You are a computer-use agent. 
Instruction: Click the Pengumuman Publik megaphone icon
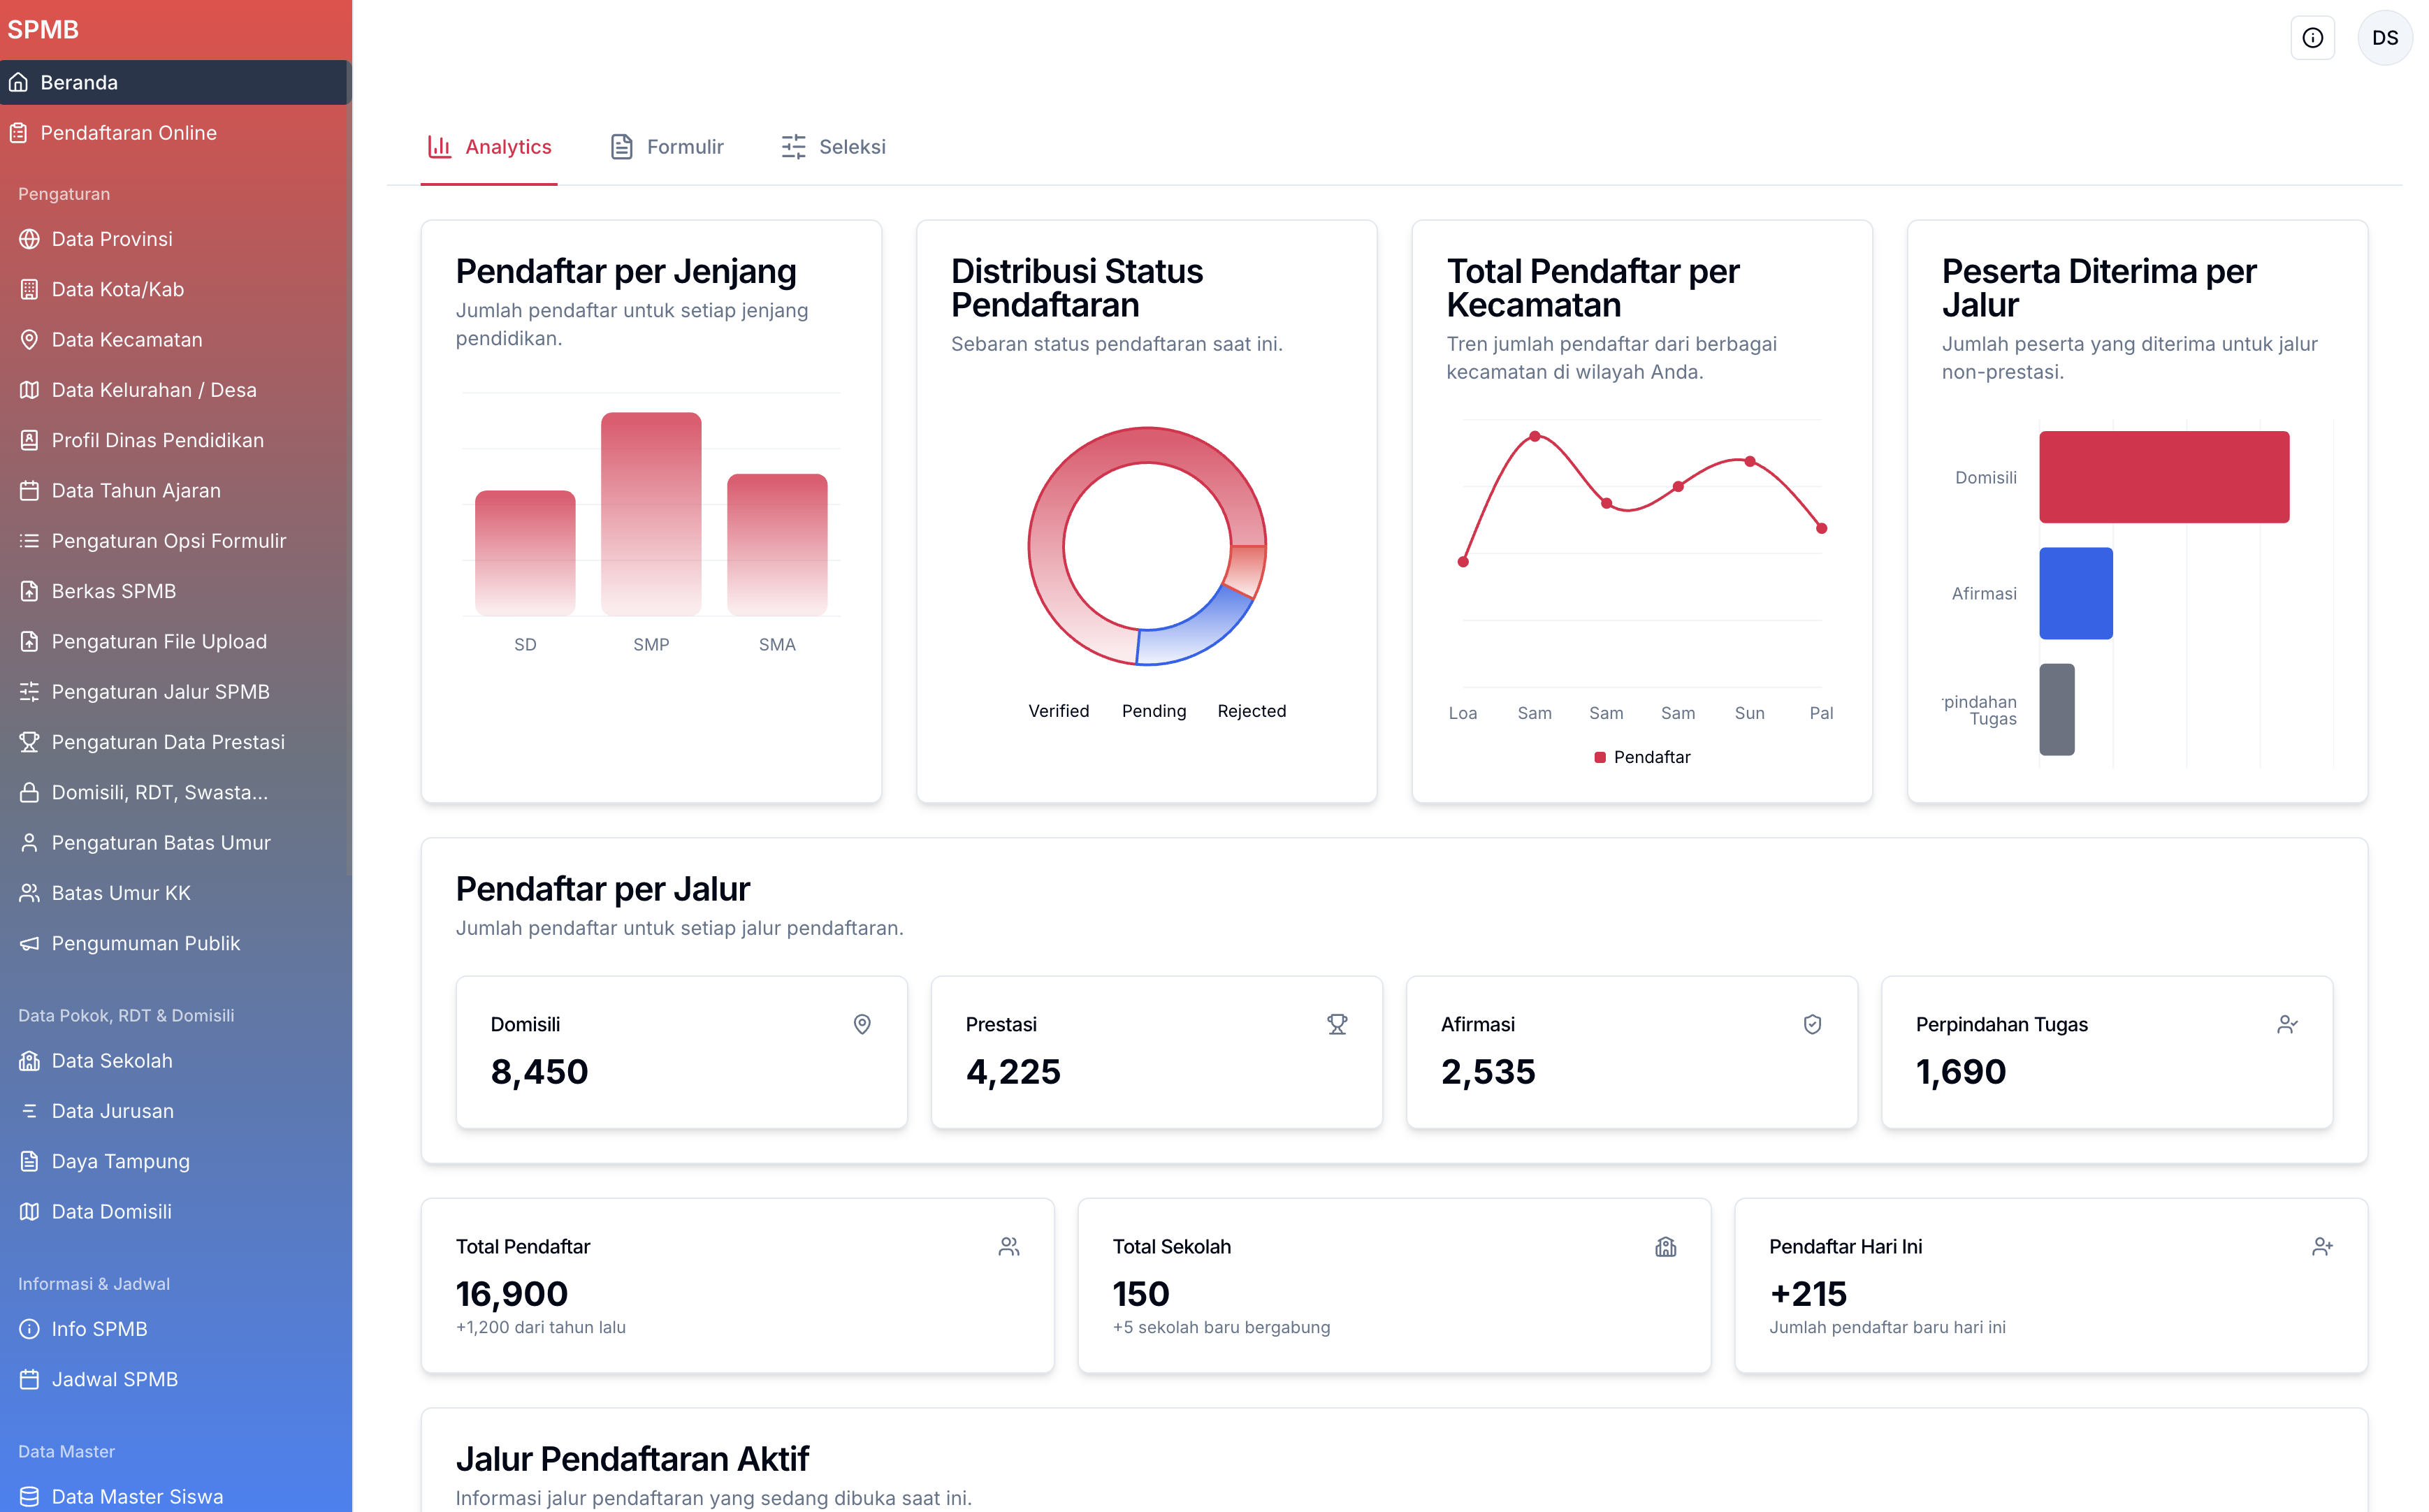tap(29, 943)
